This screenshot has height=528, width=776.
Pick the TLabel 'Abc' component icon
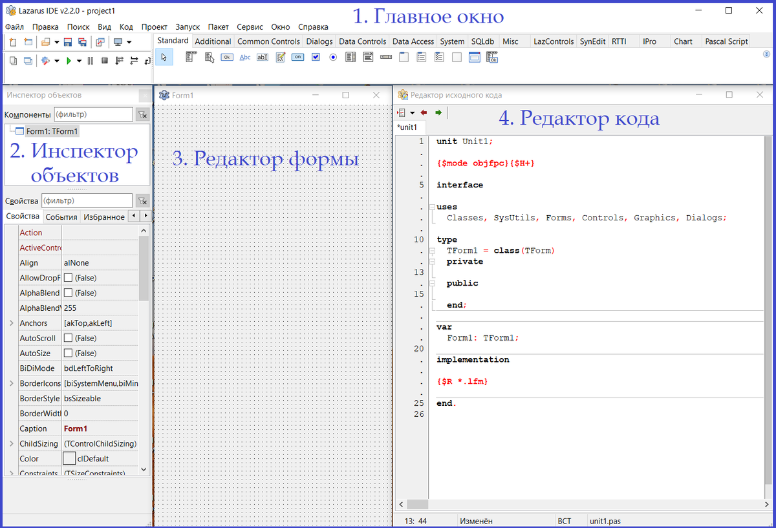(245, 58)
